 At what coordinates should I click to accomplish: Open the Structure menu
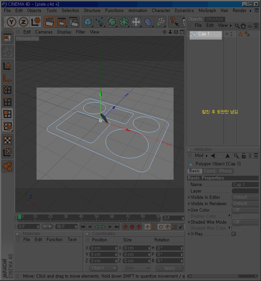(92, 11)
